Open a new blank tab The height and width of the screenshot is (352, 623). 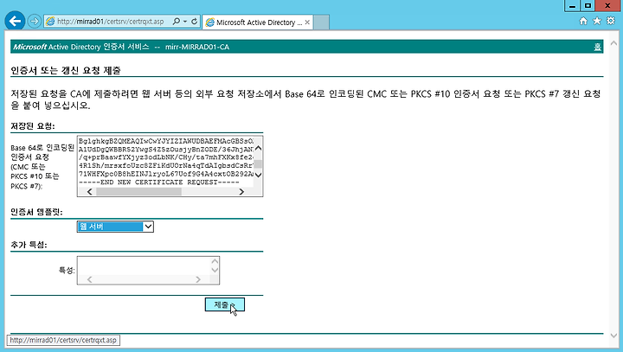click(321, 22)
